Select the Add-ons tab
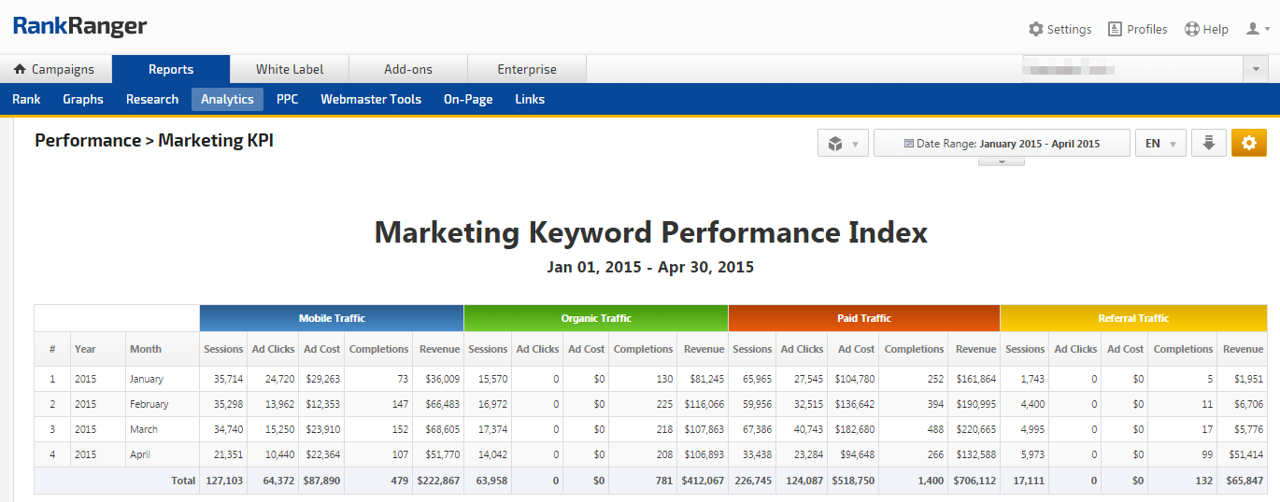The height and width of the screenshot is (502, 1280). click(408, 69)
